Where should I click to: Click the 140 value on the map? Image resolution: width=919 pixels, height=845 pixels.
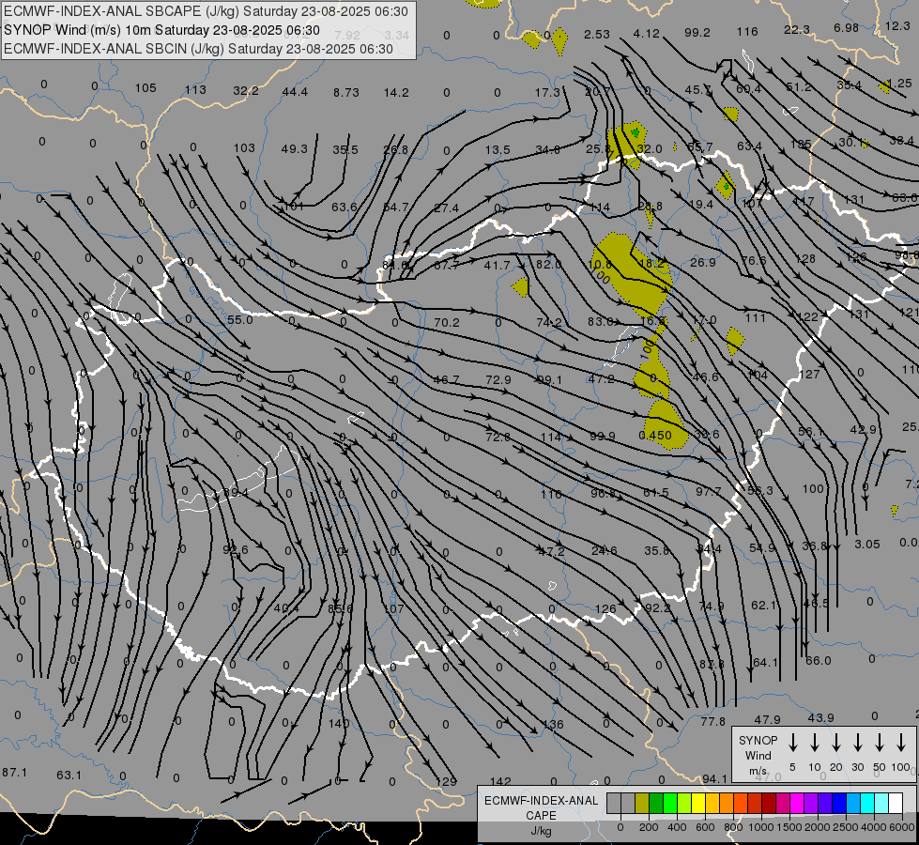coord(339,724)
